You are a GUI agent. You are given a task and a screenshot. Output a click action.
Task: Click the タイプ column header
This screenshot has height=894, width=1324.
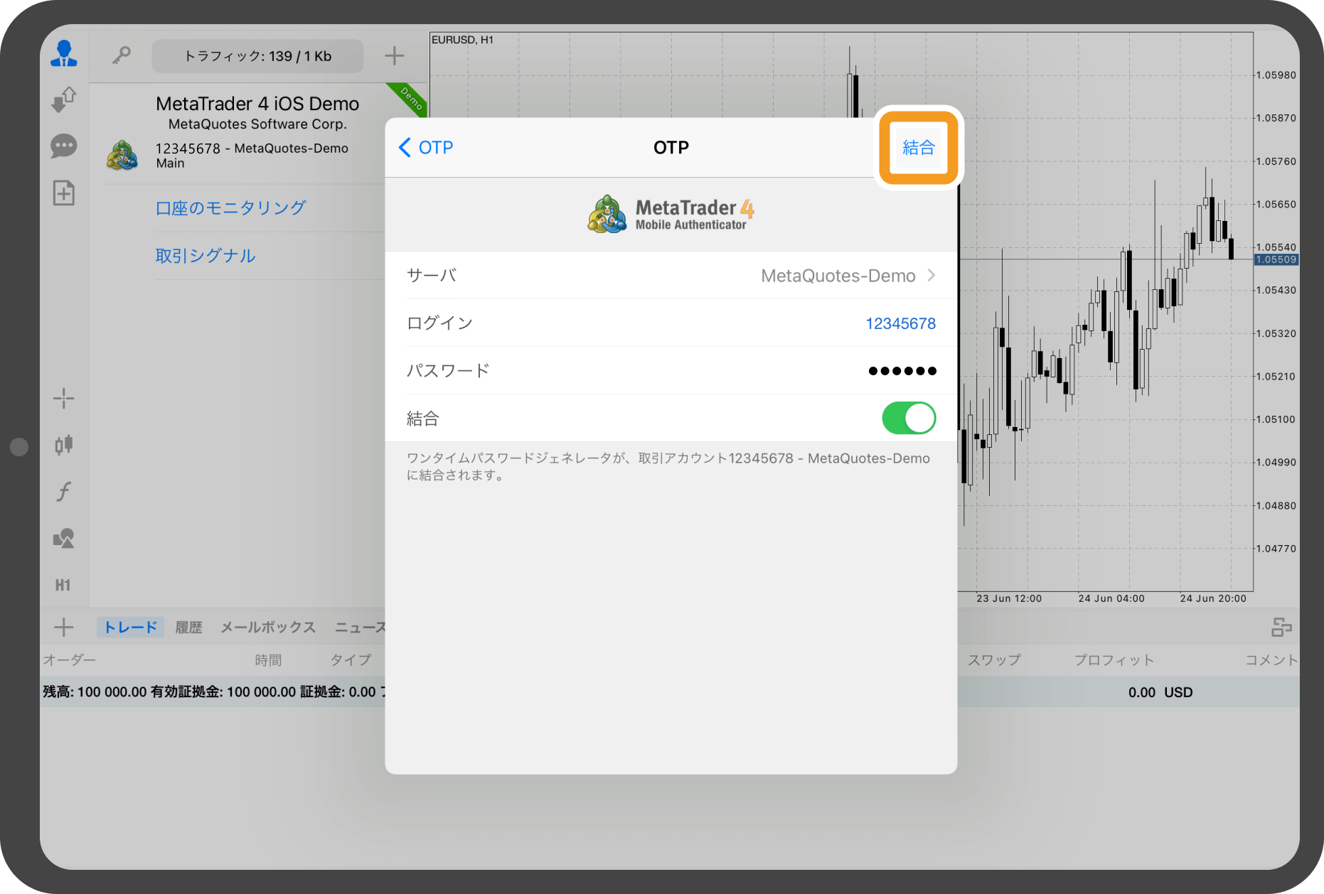coord(351,659)
